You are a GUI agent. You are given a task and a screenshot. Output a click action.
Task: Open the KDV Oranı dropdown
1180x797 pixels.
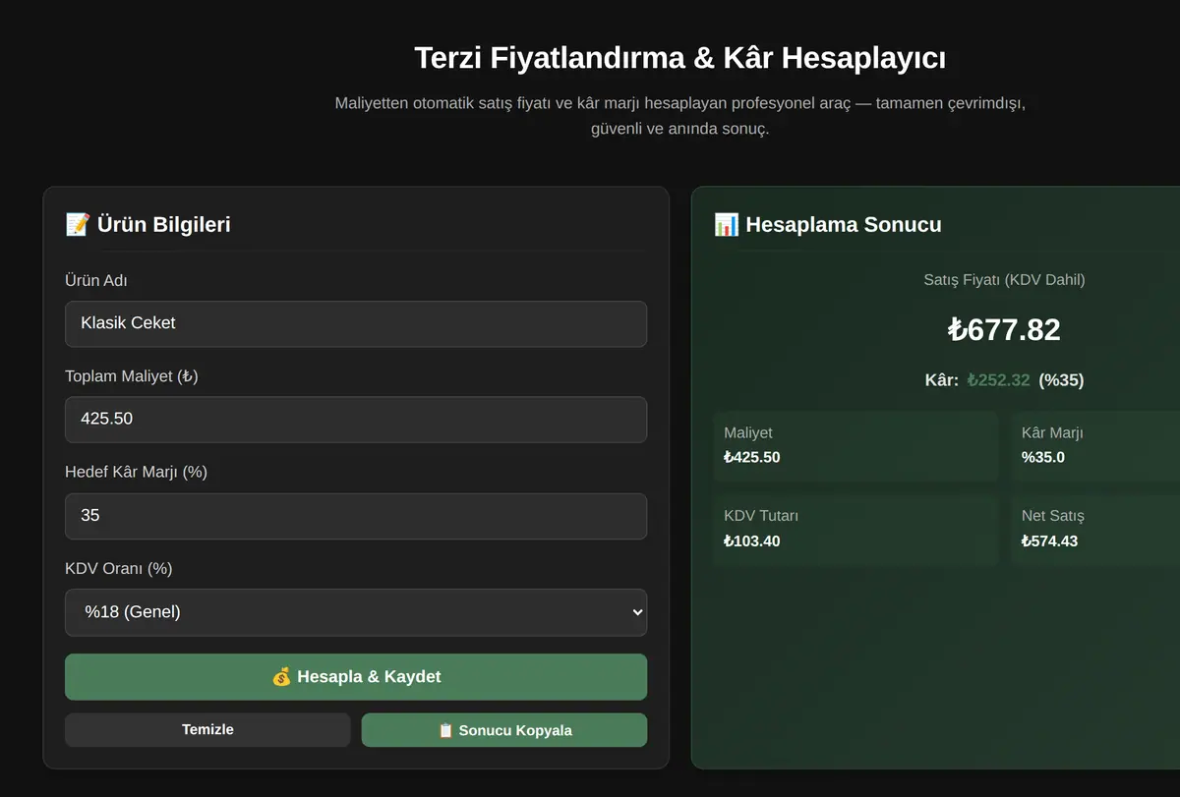point(356,611)
